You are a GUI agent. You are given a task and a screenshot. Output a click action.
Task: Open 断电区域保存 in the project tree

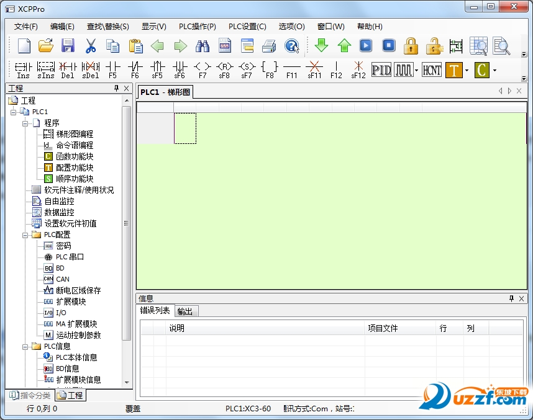click(78, 290)
